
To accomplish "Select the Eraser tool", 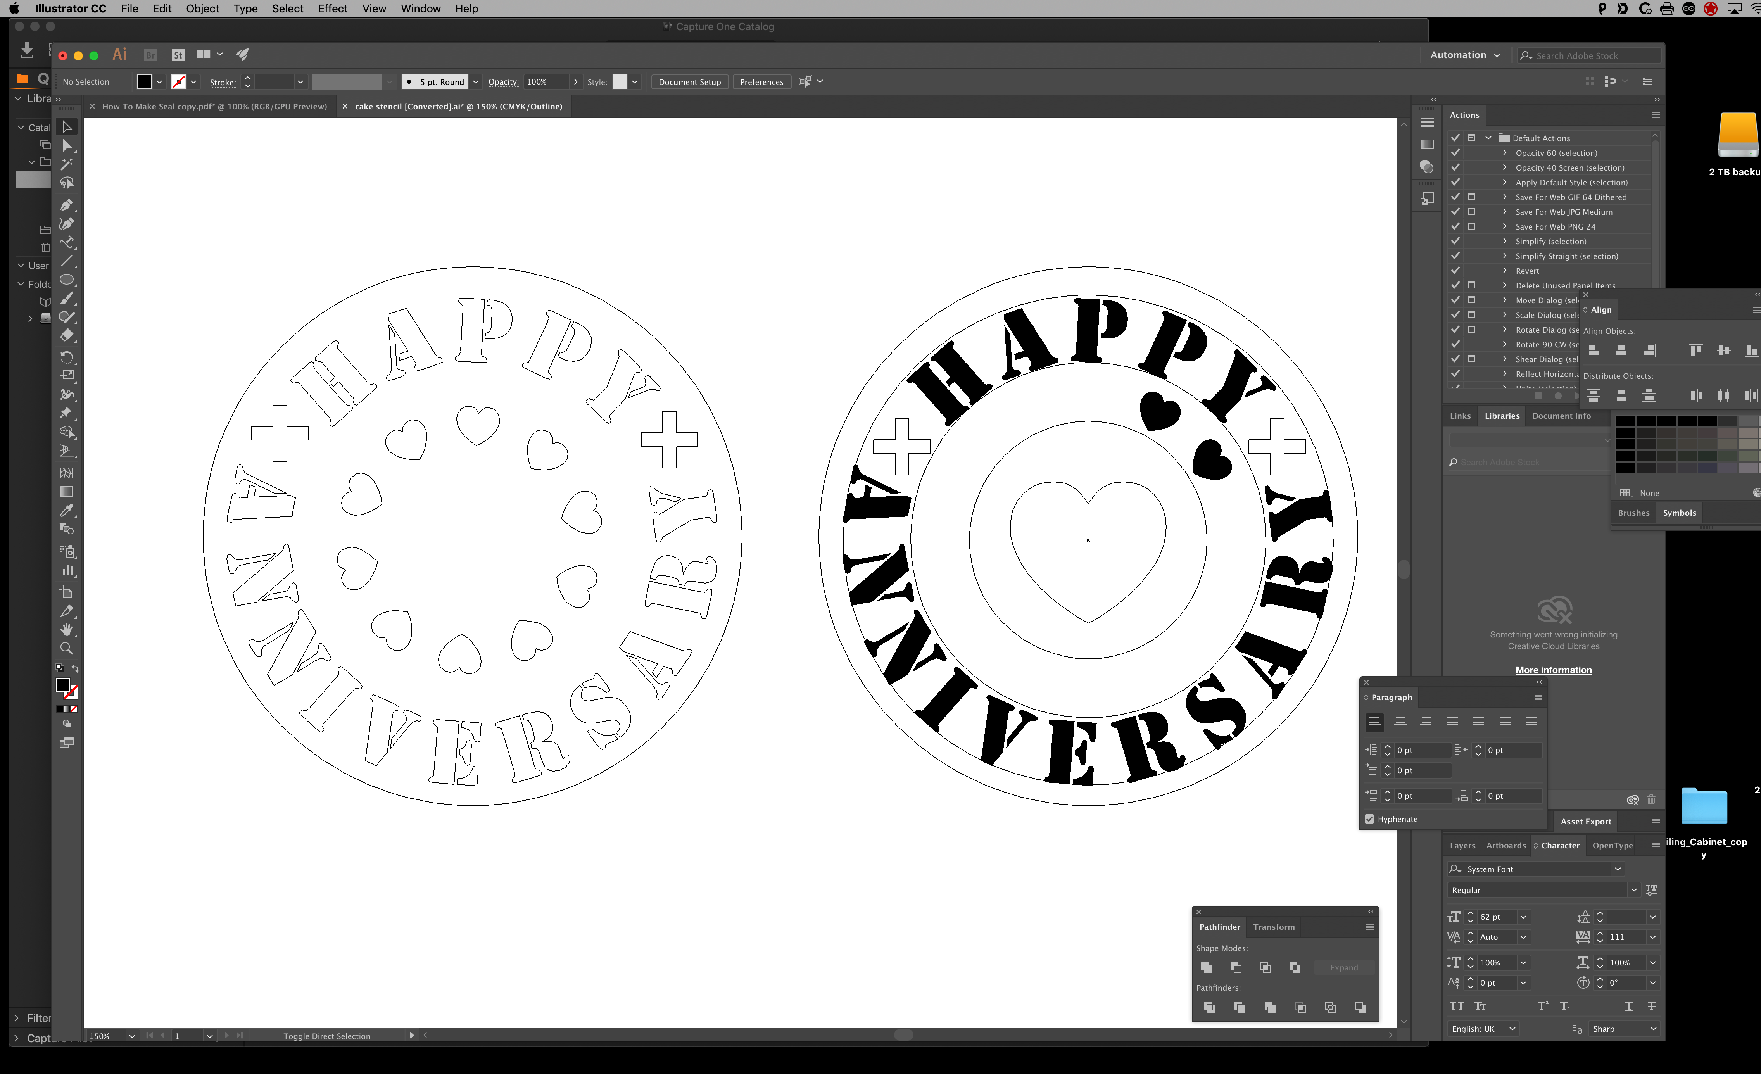I will (x=66, y=335).
